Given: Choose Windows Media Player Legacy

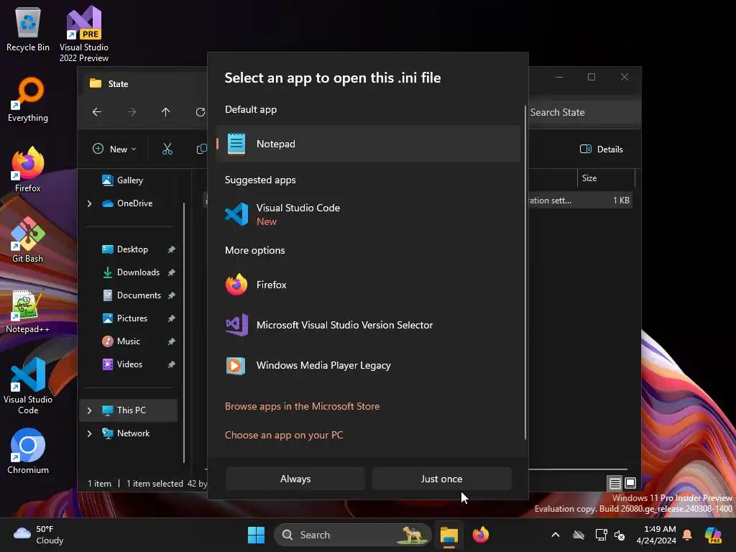Looking at the screenshot, I should [368, 365].
